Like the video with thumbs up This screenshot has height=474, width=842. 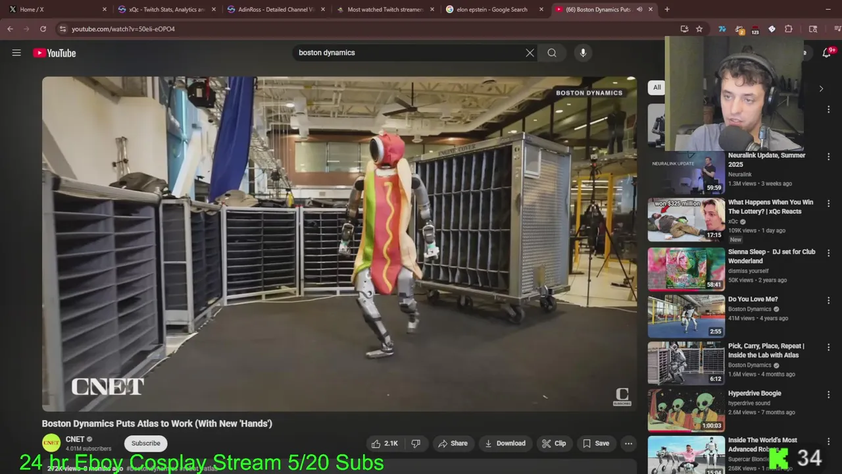point(385,444)
